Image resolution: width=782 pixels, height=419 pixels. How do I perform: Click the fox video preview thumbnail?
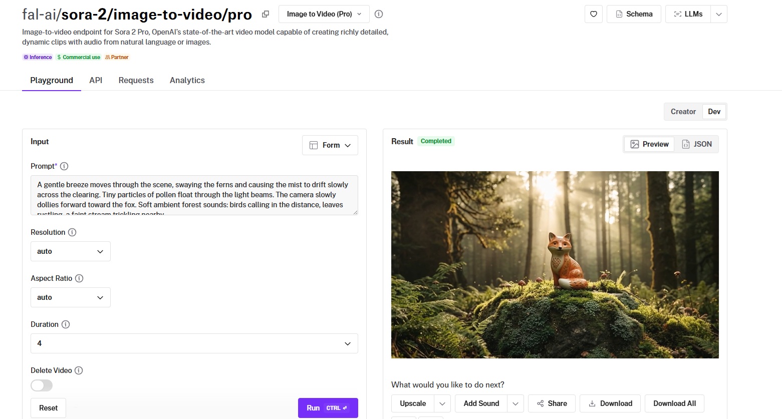(555, 264)
